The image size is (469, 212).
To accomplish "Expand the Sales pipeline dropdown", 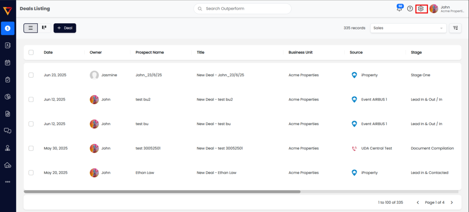I will tap(408, 28).
